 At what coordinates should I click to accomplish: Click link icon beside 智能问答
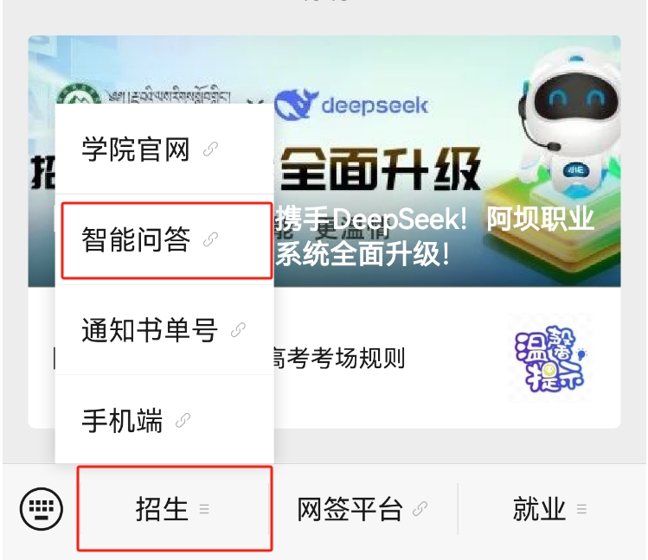point(211,239)
